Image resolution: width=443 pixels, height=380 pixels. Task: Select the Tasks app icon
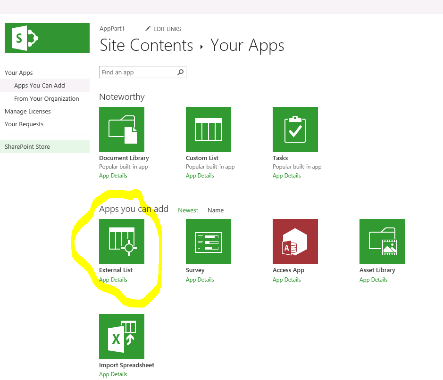click(295, 129)
